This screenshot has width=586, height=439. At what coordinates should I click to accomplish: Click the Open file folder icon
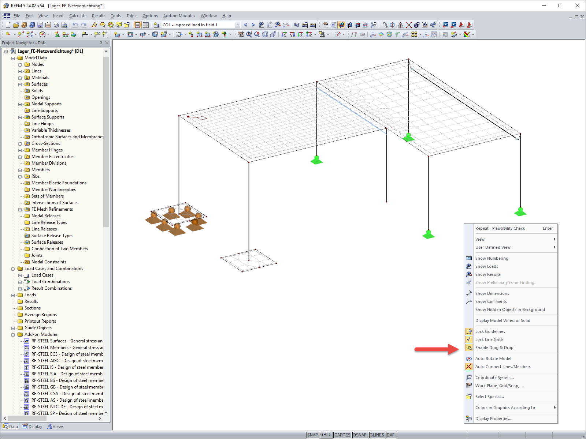(16, 25)
